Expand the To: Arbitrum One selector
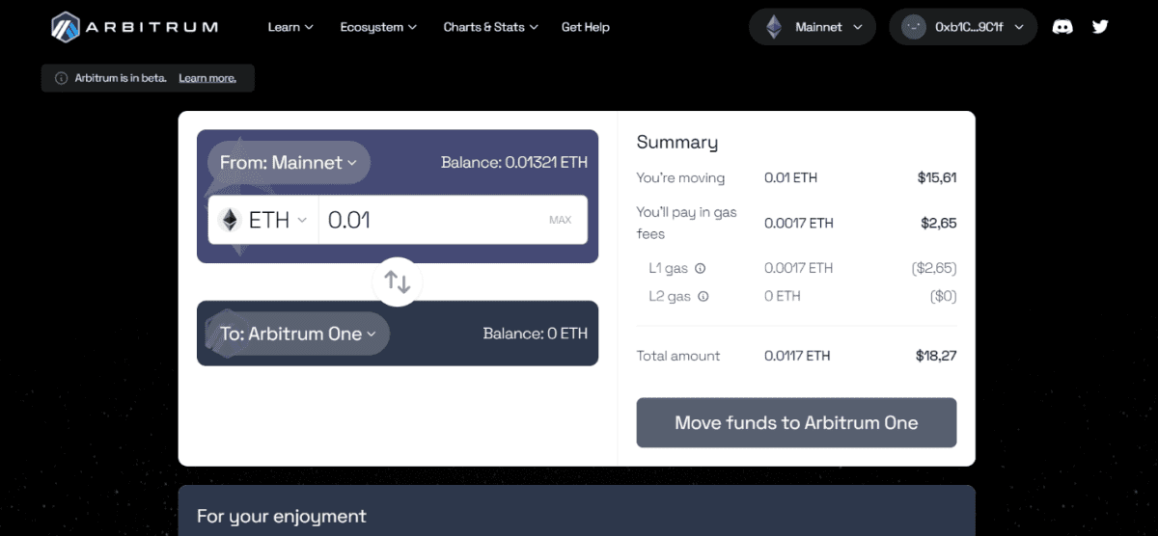 [x=298, y=334]
